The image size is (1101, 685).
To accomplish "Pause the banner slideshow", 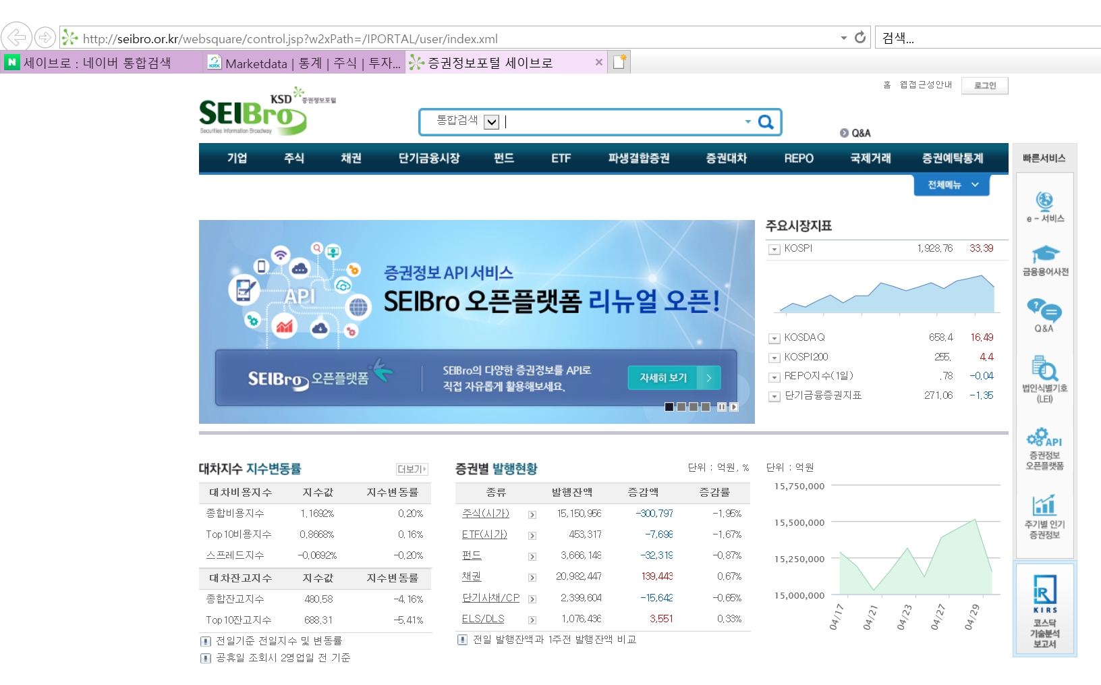I will (722, 407).
